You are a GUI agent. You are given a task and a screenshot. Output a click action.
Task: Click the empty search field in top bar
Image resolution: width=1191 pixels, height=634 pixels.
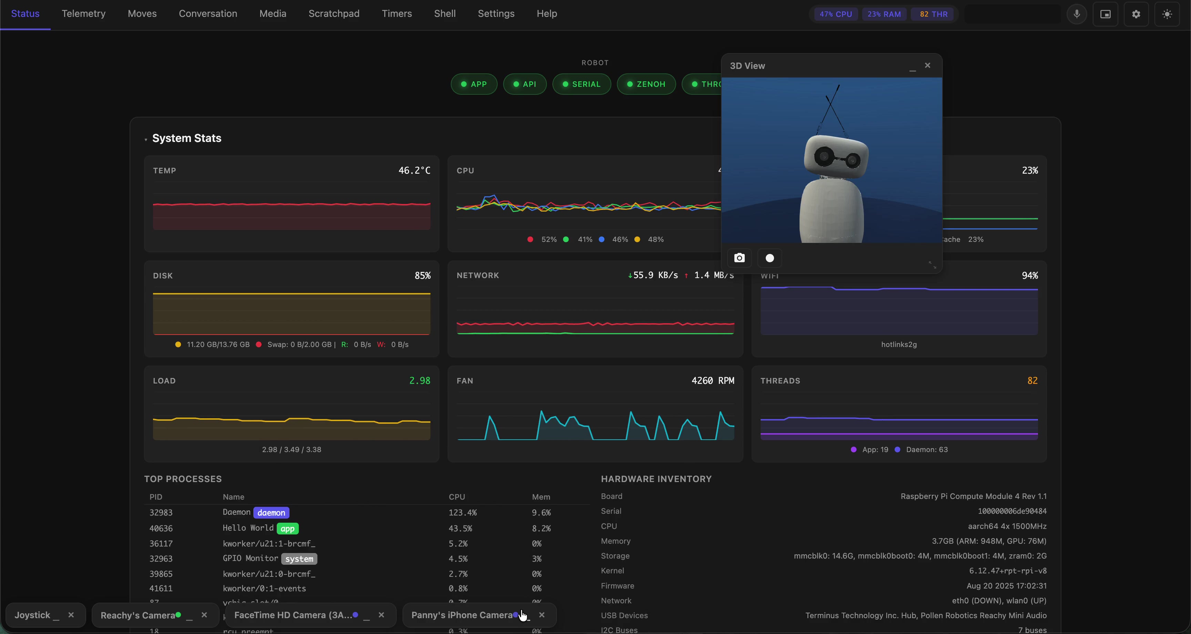pos(1012,14)
